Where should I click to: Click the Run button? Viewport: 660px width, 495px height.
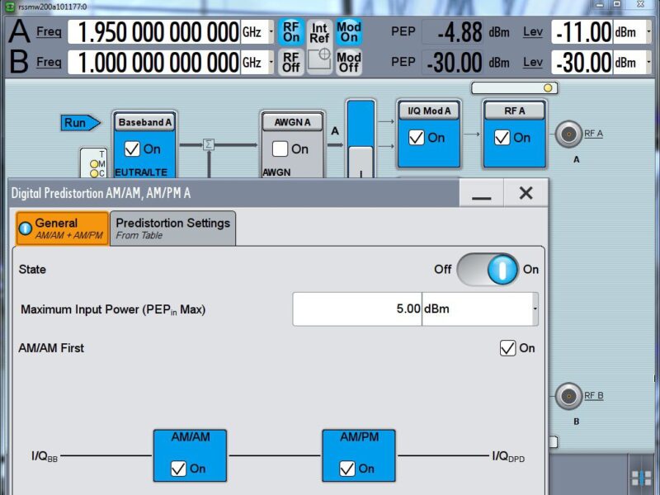pos(76,121)
